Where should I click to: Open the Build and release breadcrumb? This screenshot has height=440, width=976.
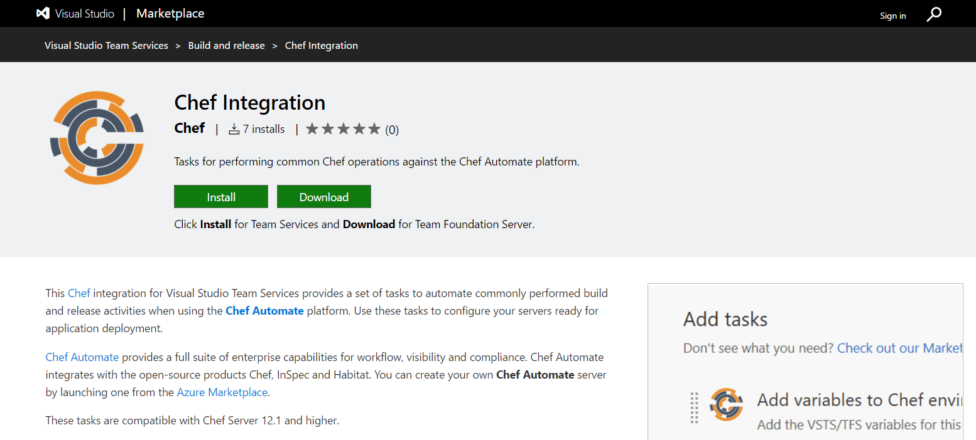226,45
